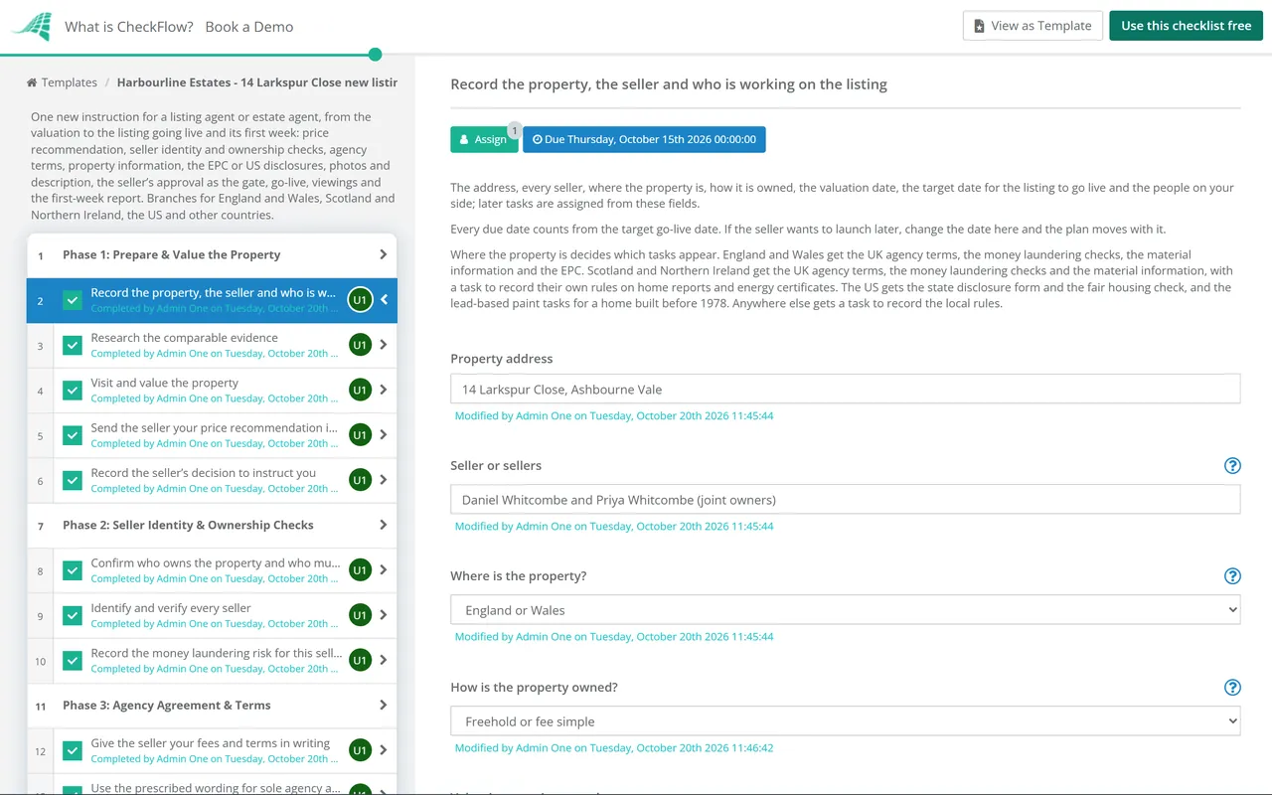
Task: Click the Due Thursday, October 15th 2026 button
Action: 644,139
